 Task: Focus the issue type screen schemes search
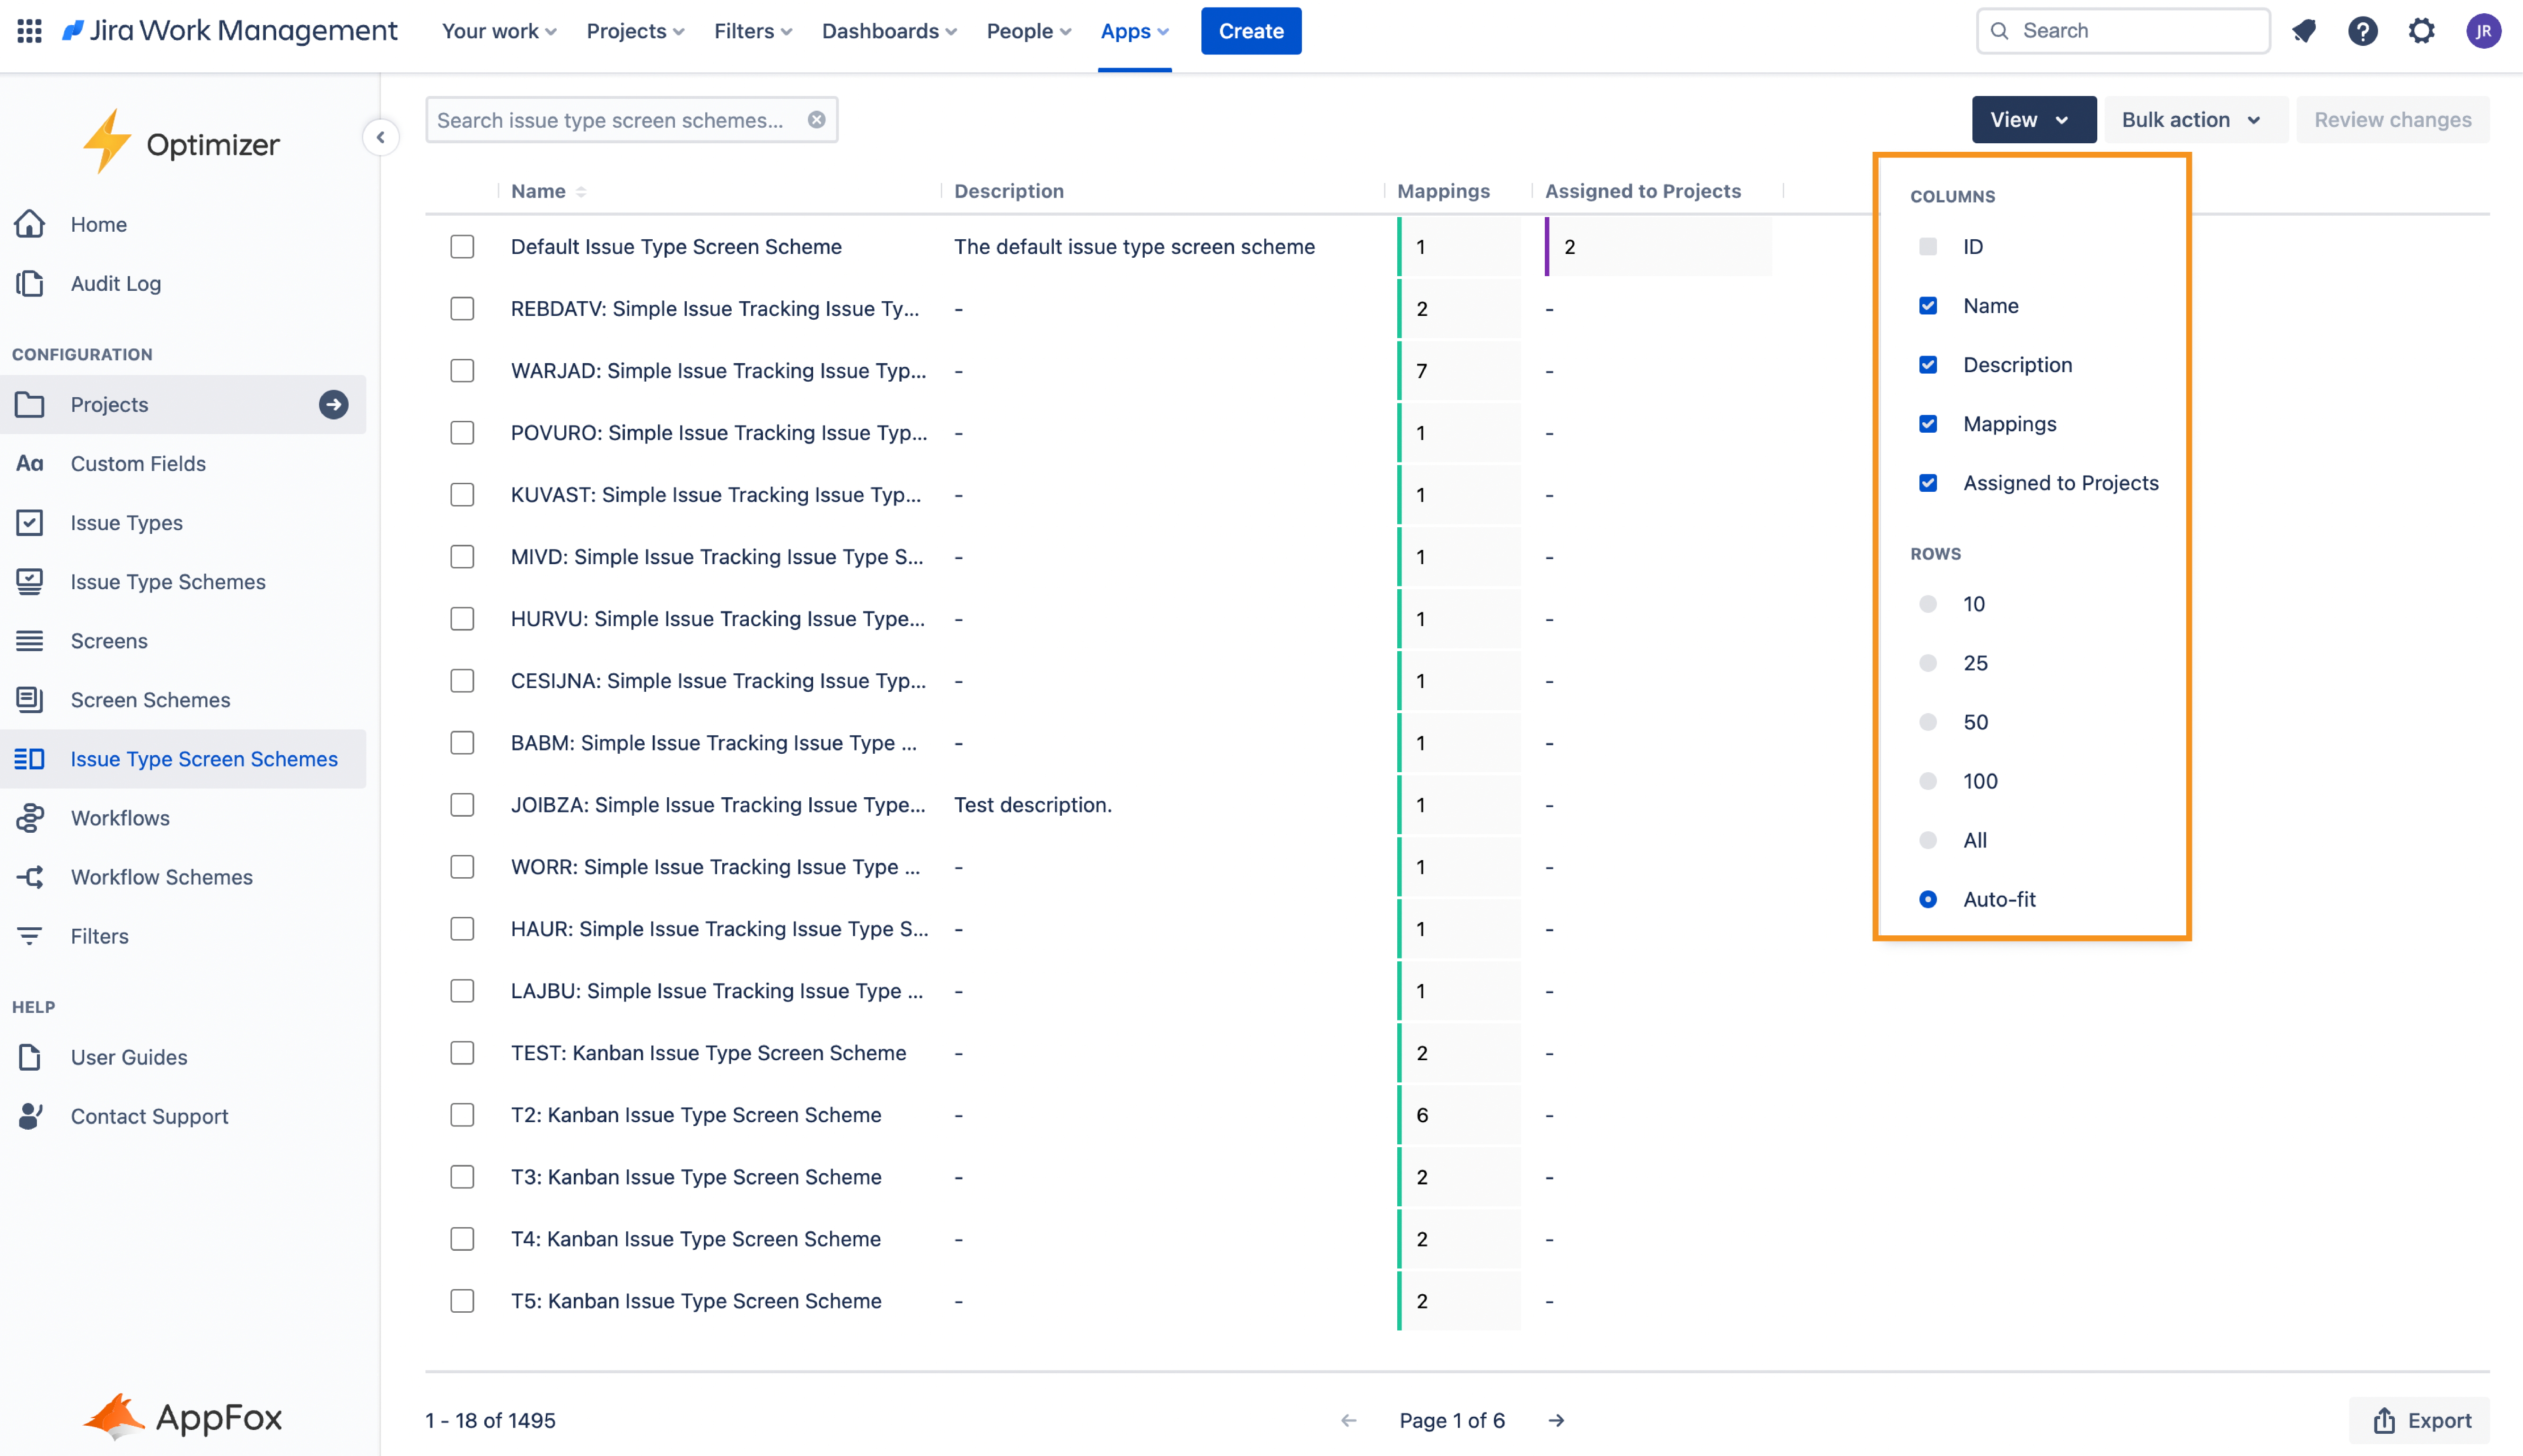click(x=612, y=120)
